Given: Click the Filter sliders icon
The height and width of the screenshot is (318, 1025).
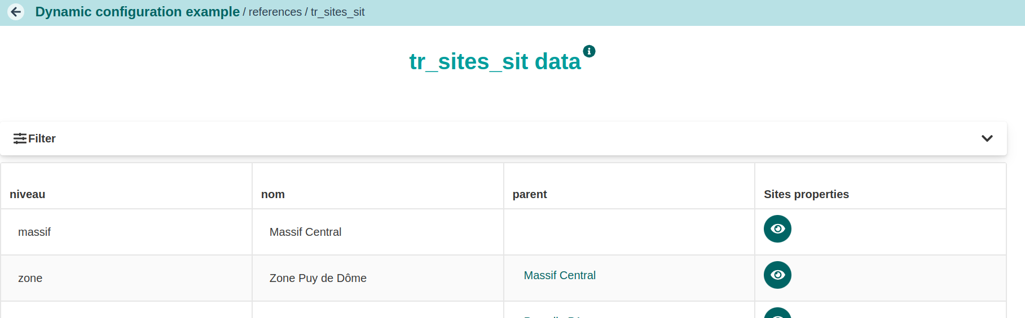Looking at the screenshot, I should [x=20, y=138].
